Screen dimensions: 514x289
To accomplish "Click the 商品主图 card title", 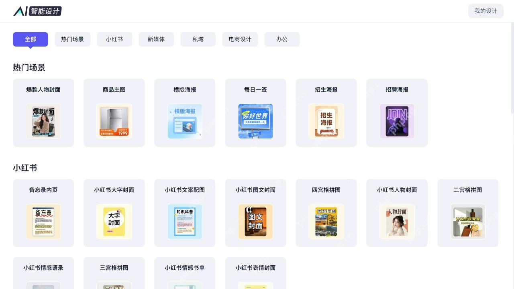I will (x=114, y=90).
